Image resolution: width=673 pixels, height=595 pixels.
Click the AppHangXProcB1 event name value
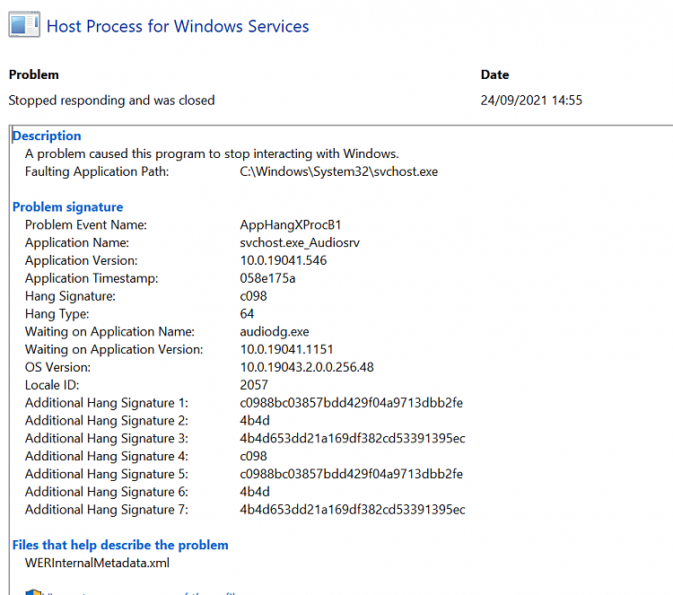click(291, 225)
